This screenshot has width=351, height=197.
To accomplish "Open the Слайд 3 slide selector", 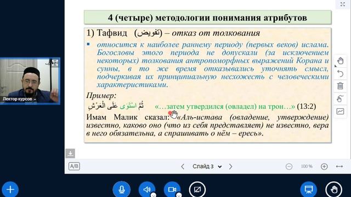I will 207,166.
